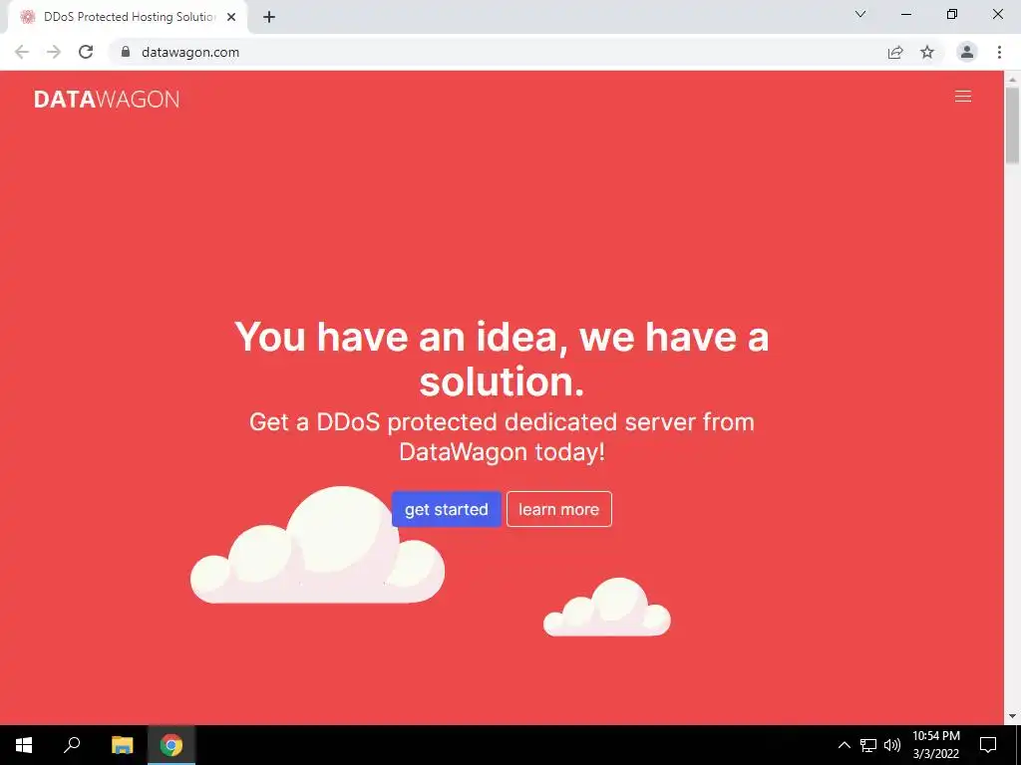Go back to previous page
This screenshot has height=765, width=1021.
[x=22, y=52]
